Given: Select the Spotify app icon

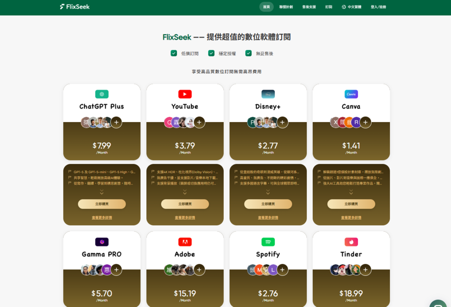Looking at the screenshot, I should [x=268, y=241].
